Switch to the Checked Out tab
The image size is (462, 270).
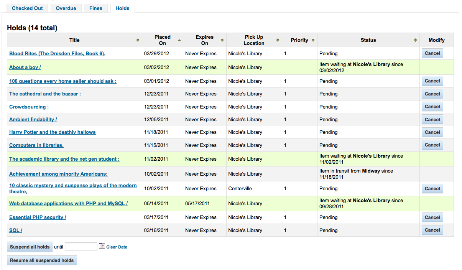pyautogui.click(x=27, y=8)
